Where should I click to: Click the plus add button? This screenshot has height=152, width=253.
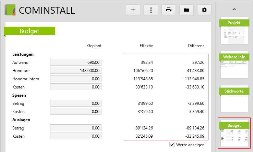tap(133, 10)
